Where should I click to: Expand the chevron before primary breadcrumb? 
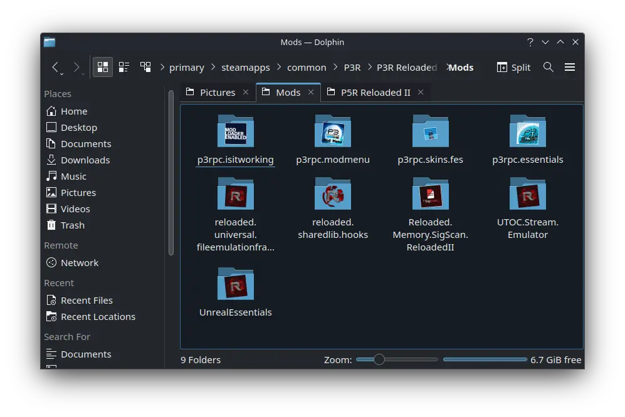[162, 68]
